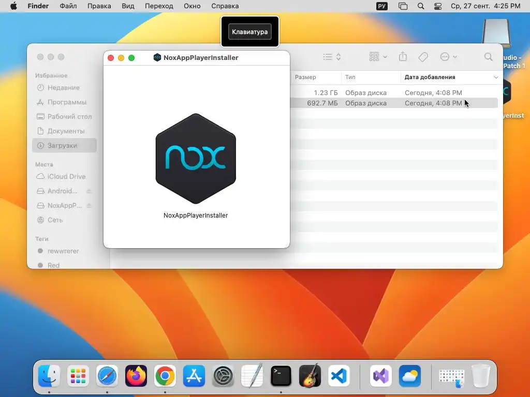Open the NoxAppPlayerInstaller hexagon icon
This screenshot has height=397, width=530.
pyautogui.click(x=196, y=159)
